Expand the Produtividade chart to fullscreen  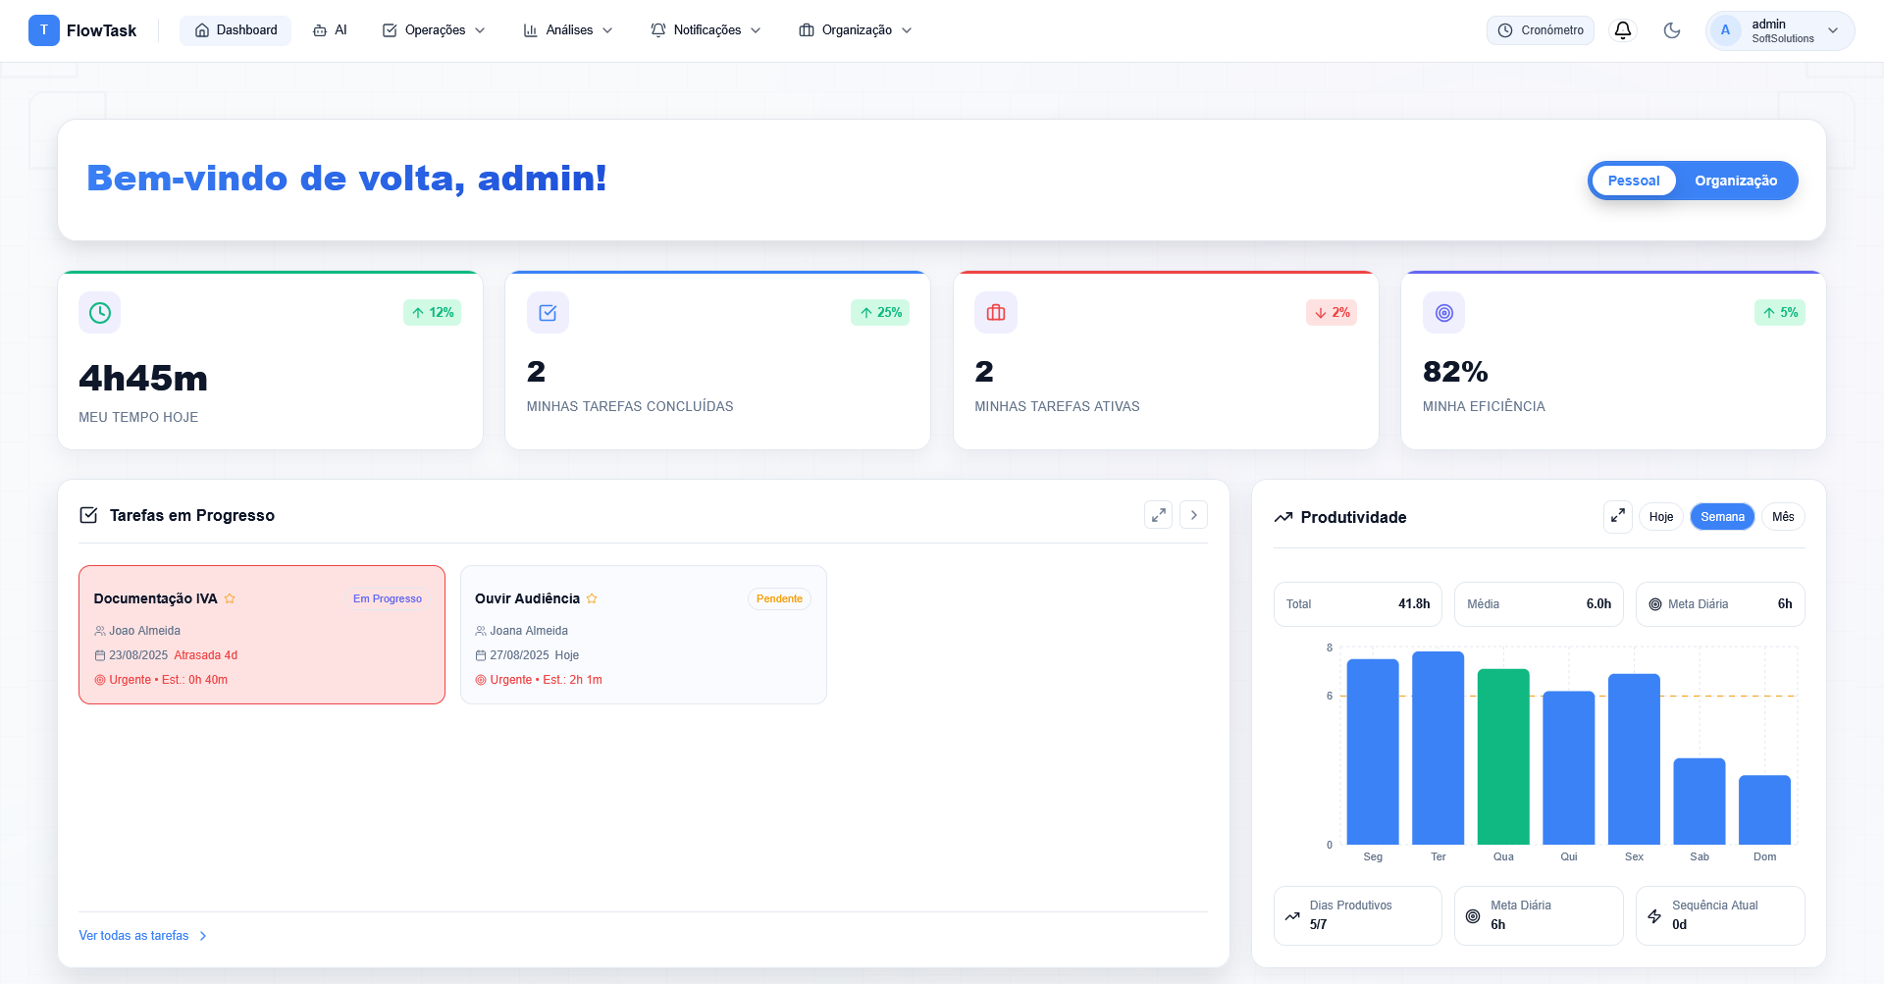click(1617, 516)
